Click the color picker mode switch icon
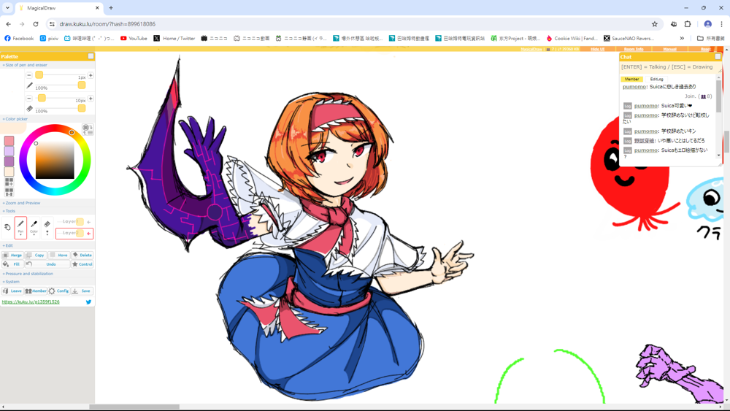The width and height of the screenshot is (730, 411). click(88, 129)
